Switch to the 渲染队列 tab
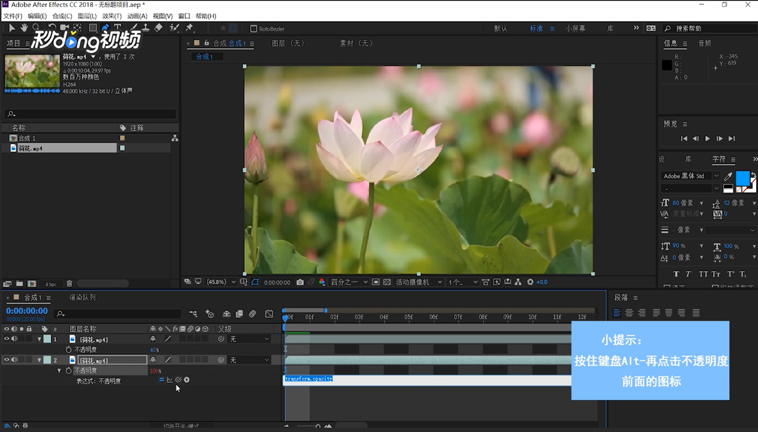This screenshot has width=758, height=432. pyautogui.click(x=82, y=297)
